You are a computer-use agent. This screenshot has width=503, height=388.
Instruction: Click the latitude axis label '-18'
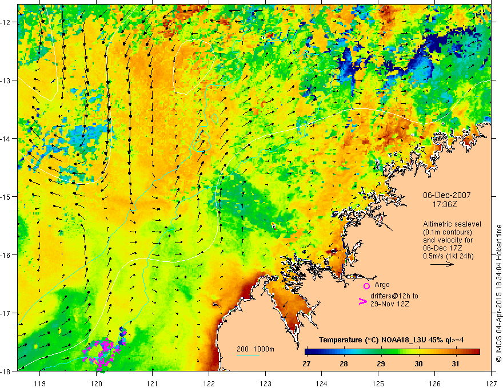[6, 371]
